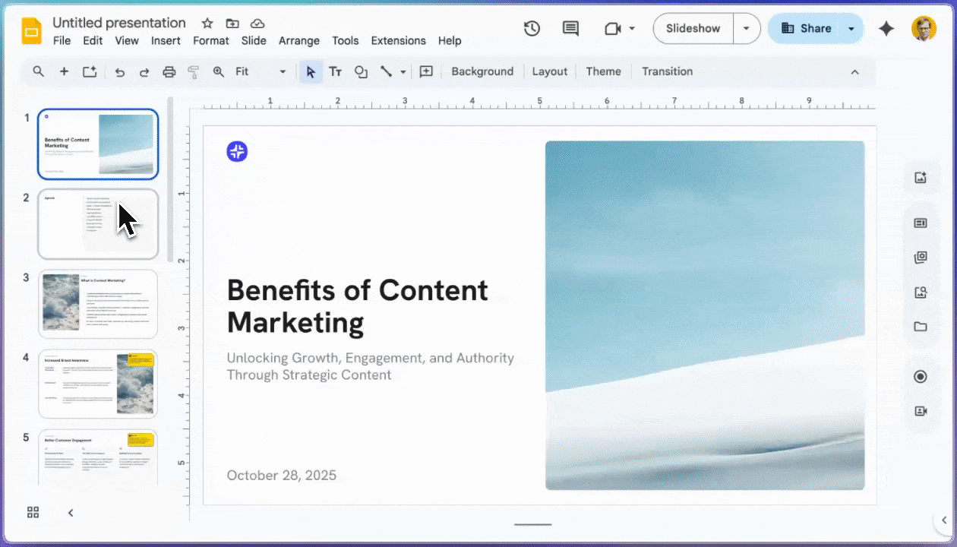The image size is (957, 547).
Task: Collapse the slide filmstrip panel
Action: tap(71, 512)
